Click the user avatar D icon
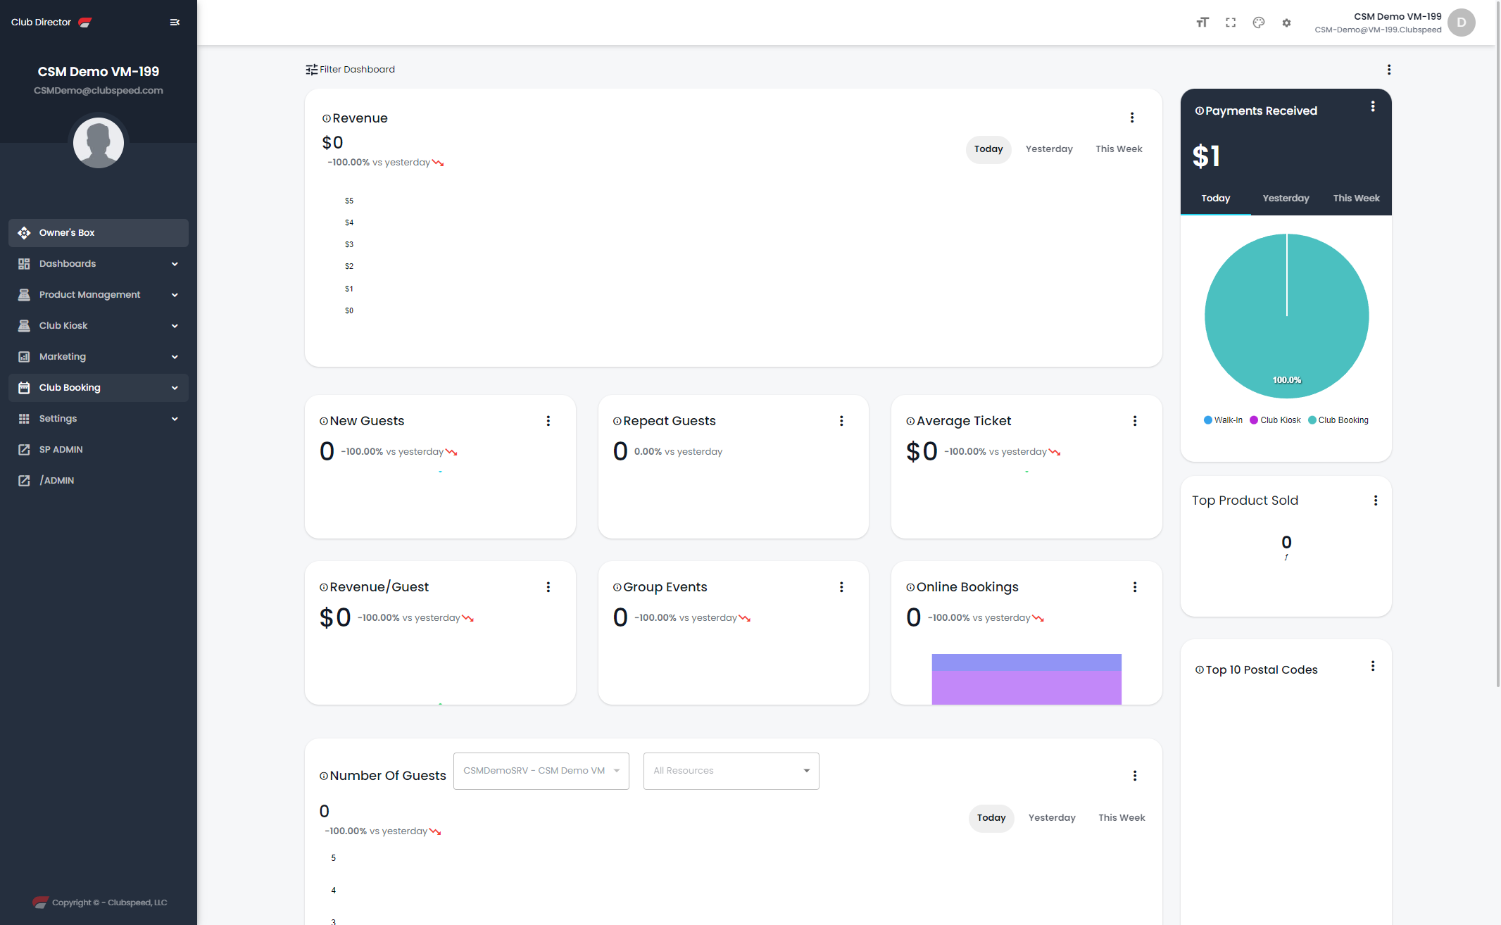This screenshot has width=1501, height=925. pyautogui.click(x=1462, y=23)
